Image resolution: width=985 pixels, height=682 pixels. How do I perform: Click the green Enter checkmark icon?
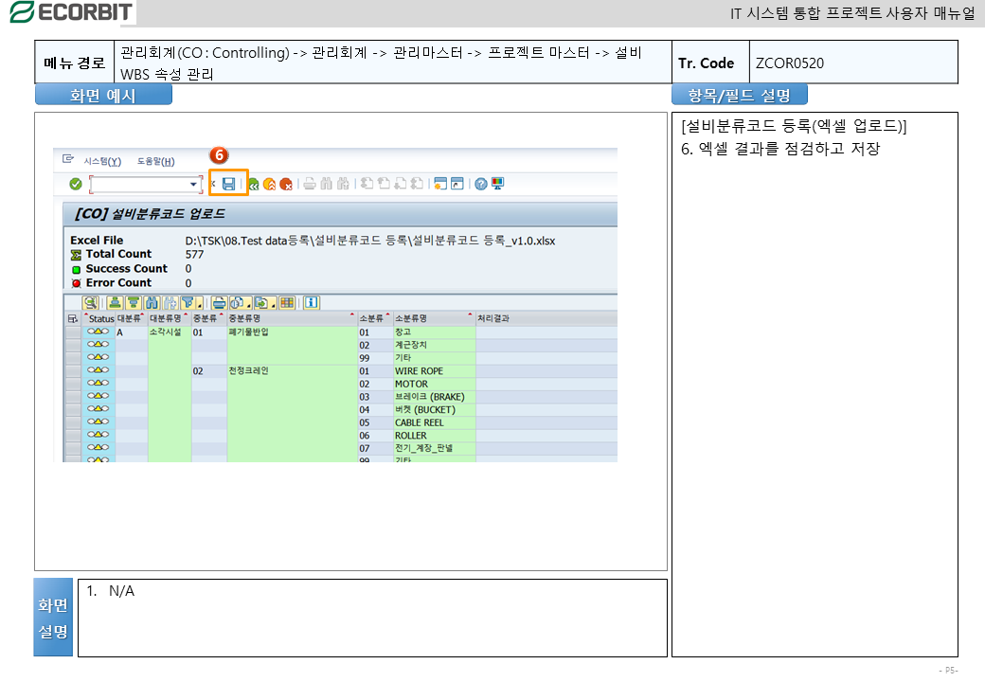tap(75, 184)
